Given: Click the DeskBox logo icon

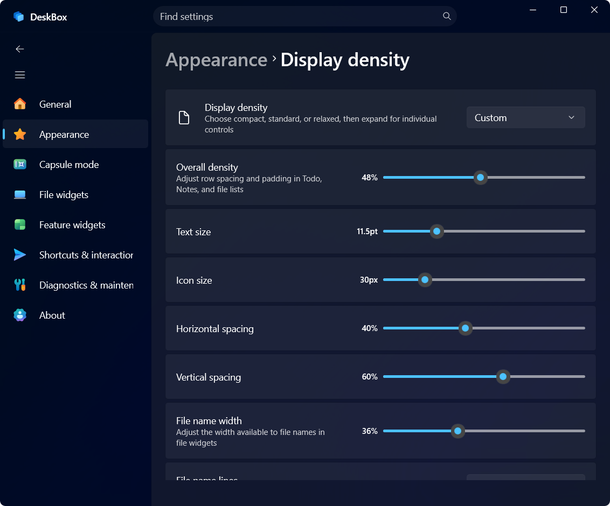Looking at the screenshot, I should click(18, 16).
